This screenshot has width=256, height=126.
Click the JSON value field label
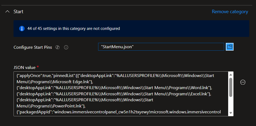(24, 66)
